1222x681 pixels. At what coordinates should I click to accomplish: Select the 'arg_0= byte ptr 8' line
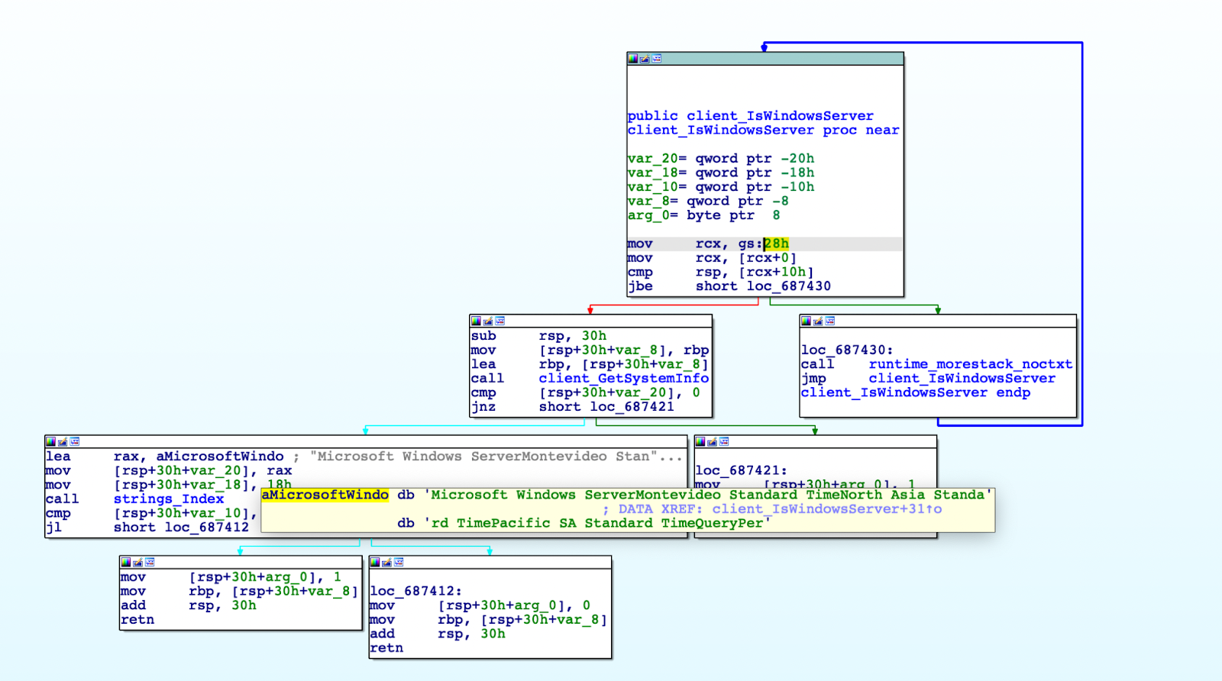click(x=703, y=215)
